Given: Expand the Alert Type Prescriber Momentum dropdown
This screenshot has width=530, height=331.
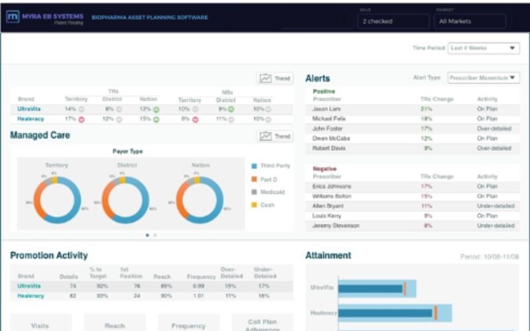Looking at the screenshot, I should click(x=484, y=78).
